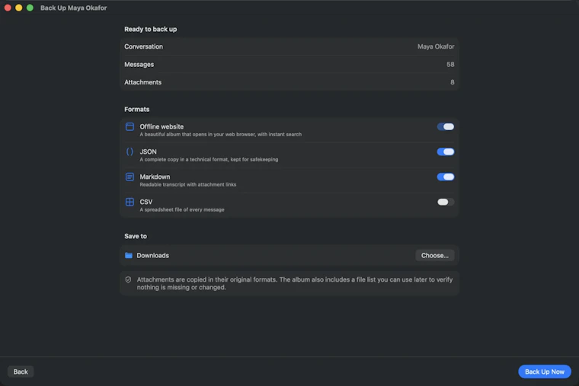Image resolution: width=579 pixels, height=386 pixels.
Task: Click the attachments copied info note
Action: pyautogui.click(x=295, y=283)
